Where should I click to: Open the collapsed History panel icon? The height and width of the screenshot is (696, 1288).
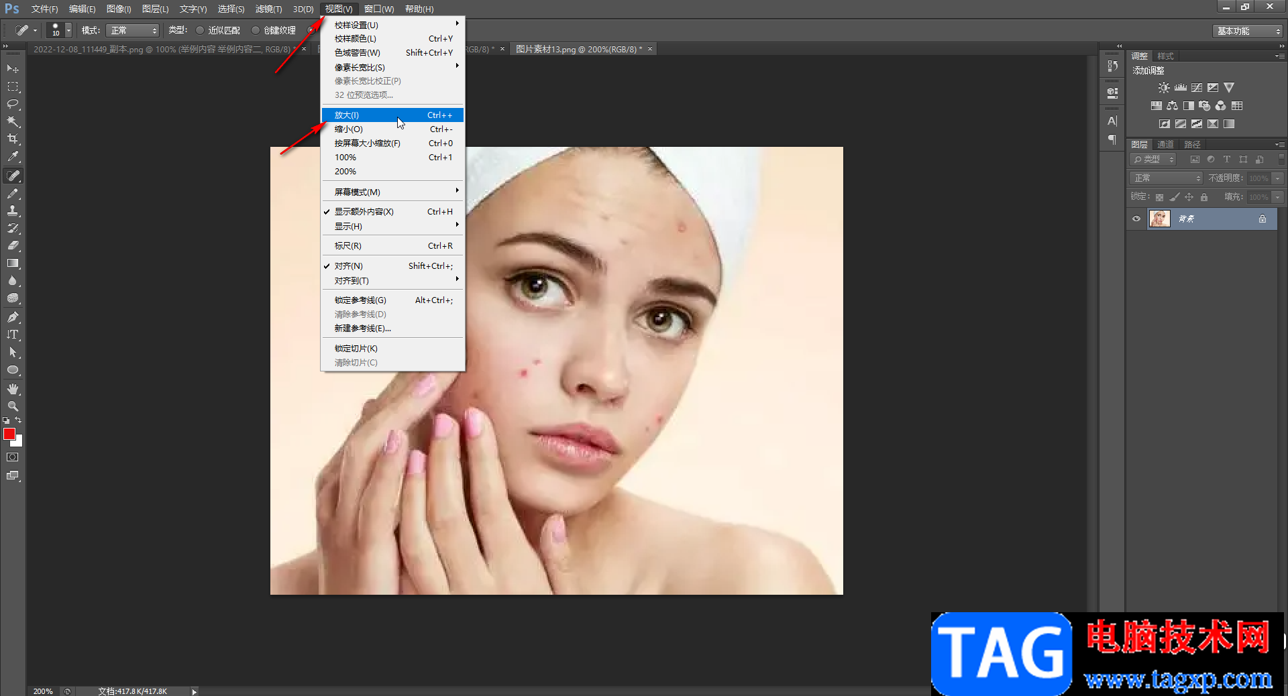click(x=1113, y=66)
